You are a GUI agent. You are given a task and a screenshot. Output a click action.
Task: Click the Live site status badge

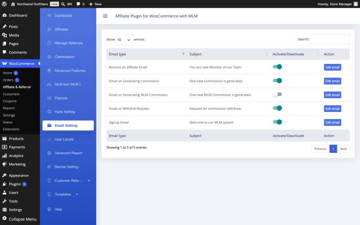coord(54,4)
